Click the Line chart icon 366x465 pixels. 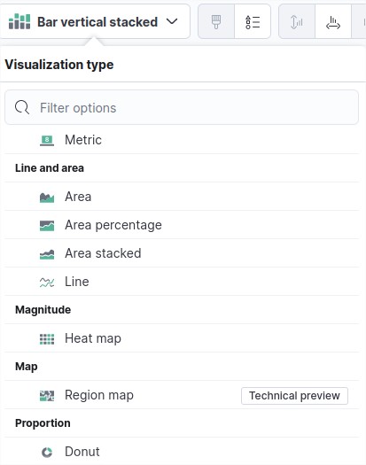coord(47,283)
